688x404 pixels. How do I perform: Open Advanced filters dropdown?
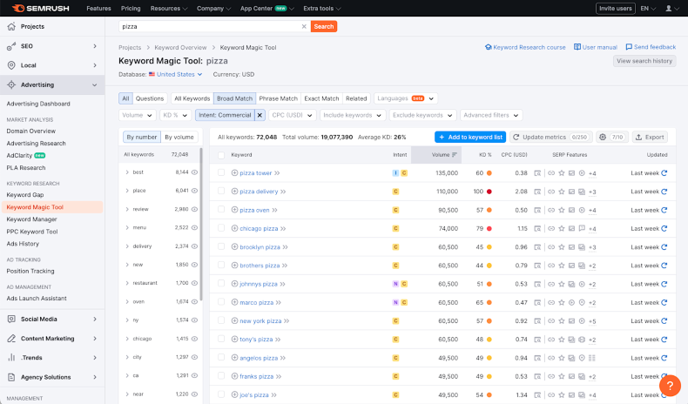[491, 115]
